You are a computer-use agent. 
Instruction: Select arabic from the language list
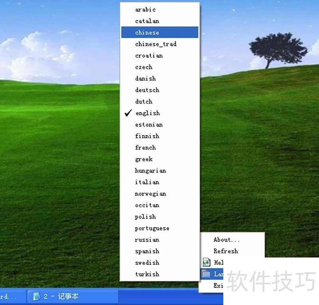point(160,9)
